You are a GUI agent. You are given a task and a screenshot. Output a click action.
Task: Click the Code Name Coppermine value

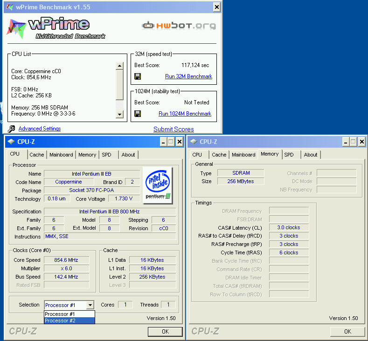(x=69, y=182)
